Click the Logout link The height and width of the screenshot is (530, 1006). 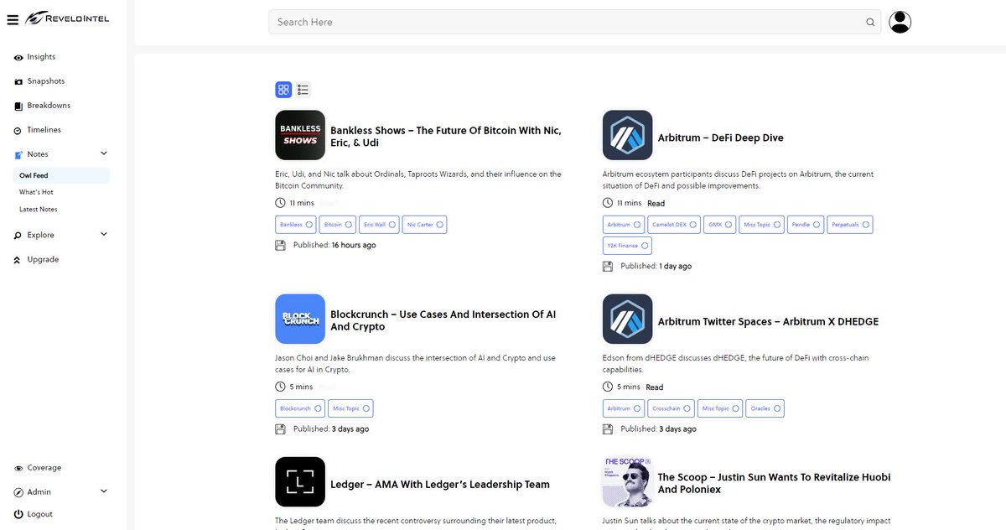pos(39,514)
